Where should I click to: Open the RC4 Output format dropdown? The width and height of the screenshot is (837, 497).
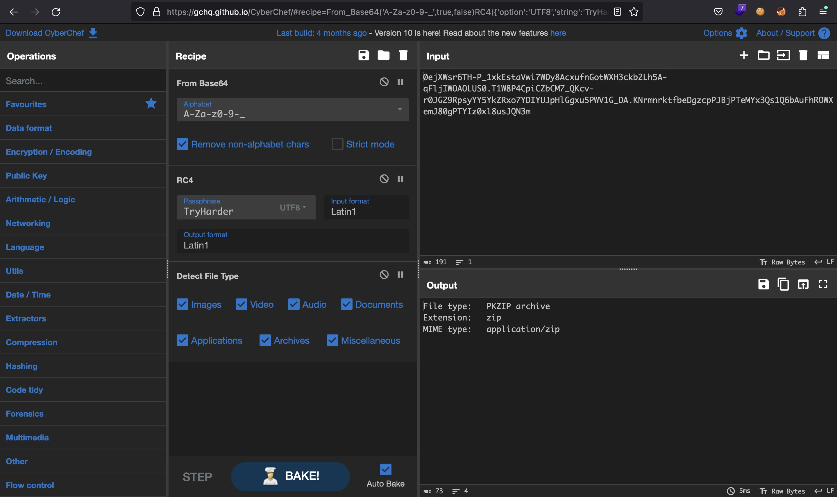pos(293,241)
